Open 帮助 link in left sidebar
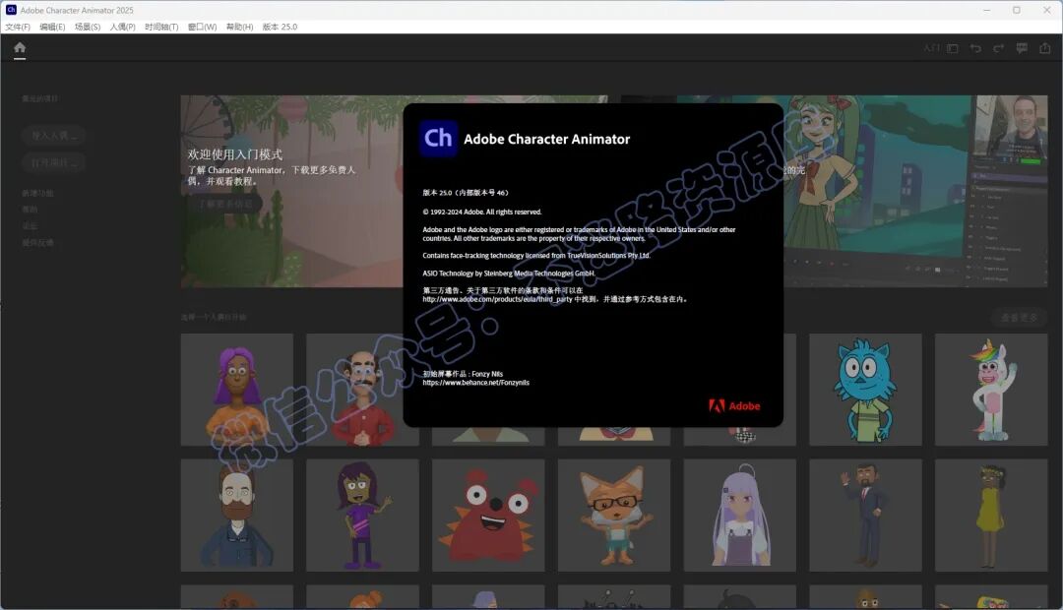Screen dimensions: 1063x610 [30, 210]
